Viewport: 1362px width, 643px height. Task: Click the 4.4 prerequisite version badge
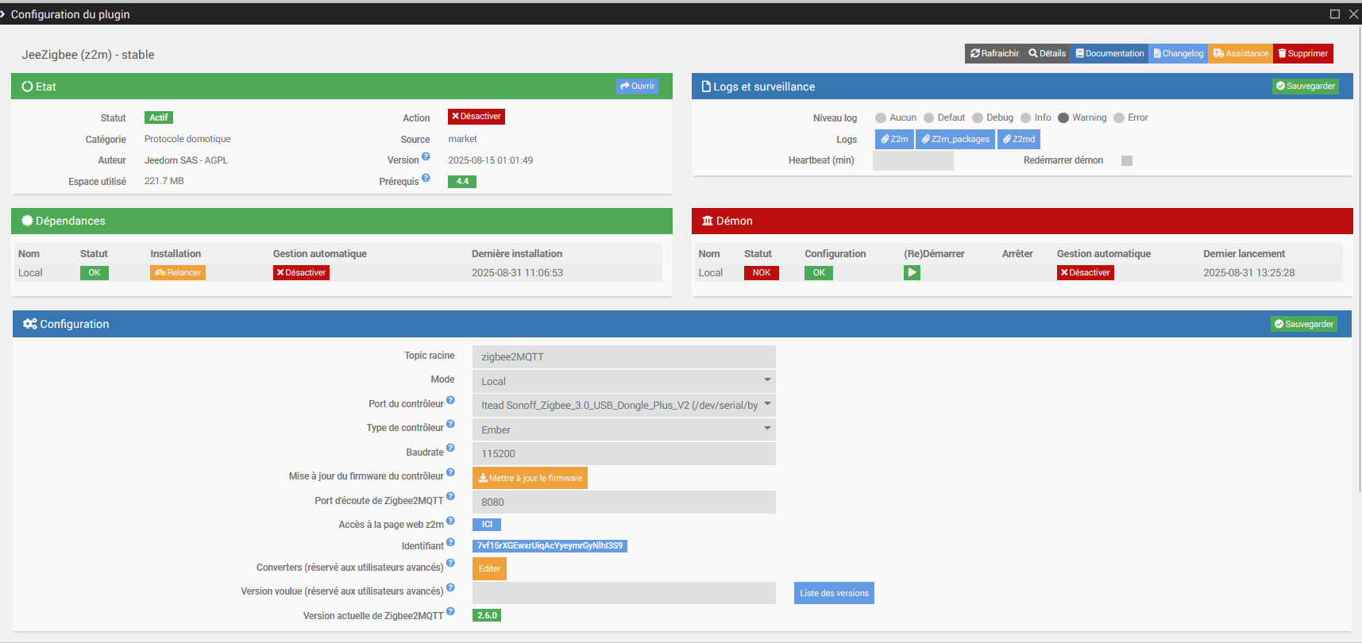pos(462,181)
